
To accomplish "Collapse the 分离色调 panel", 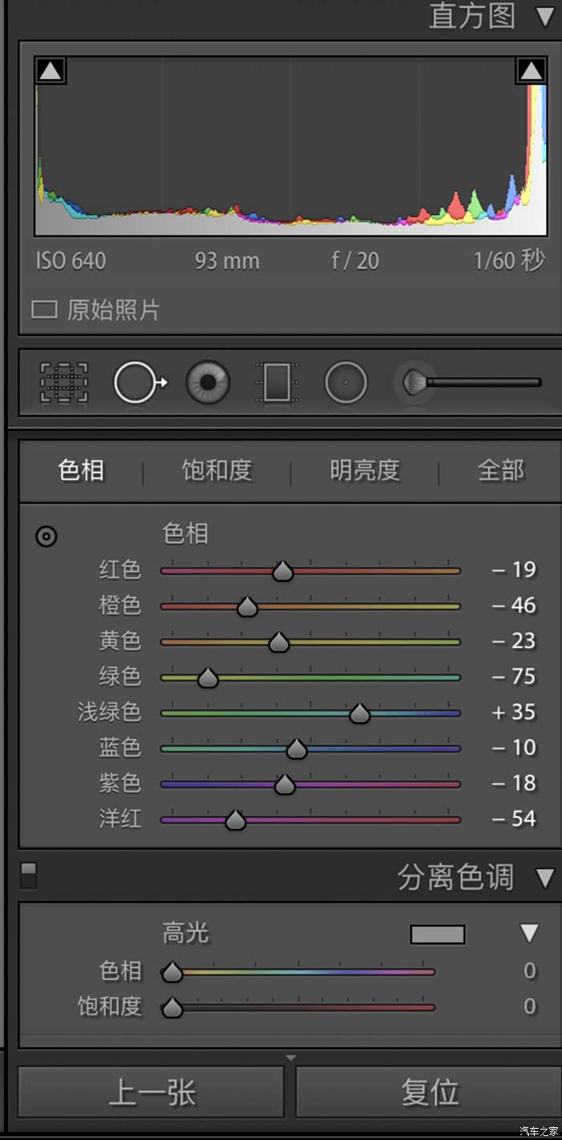I will 545,877.
